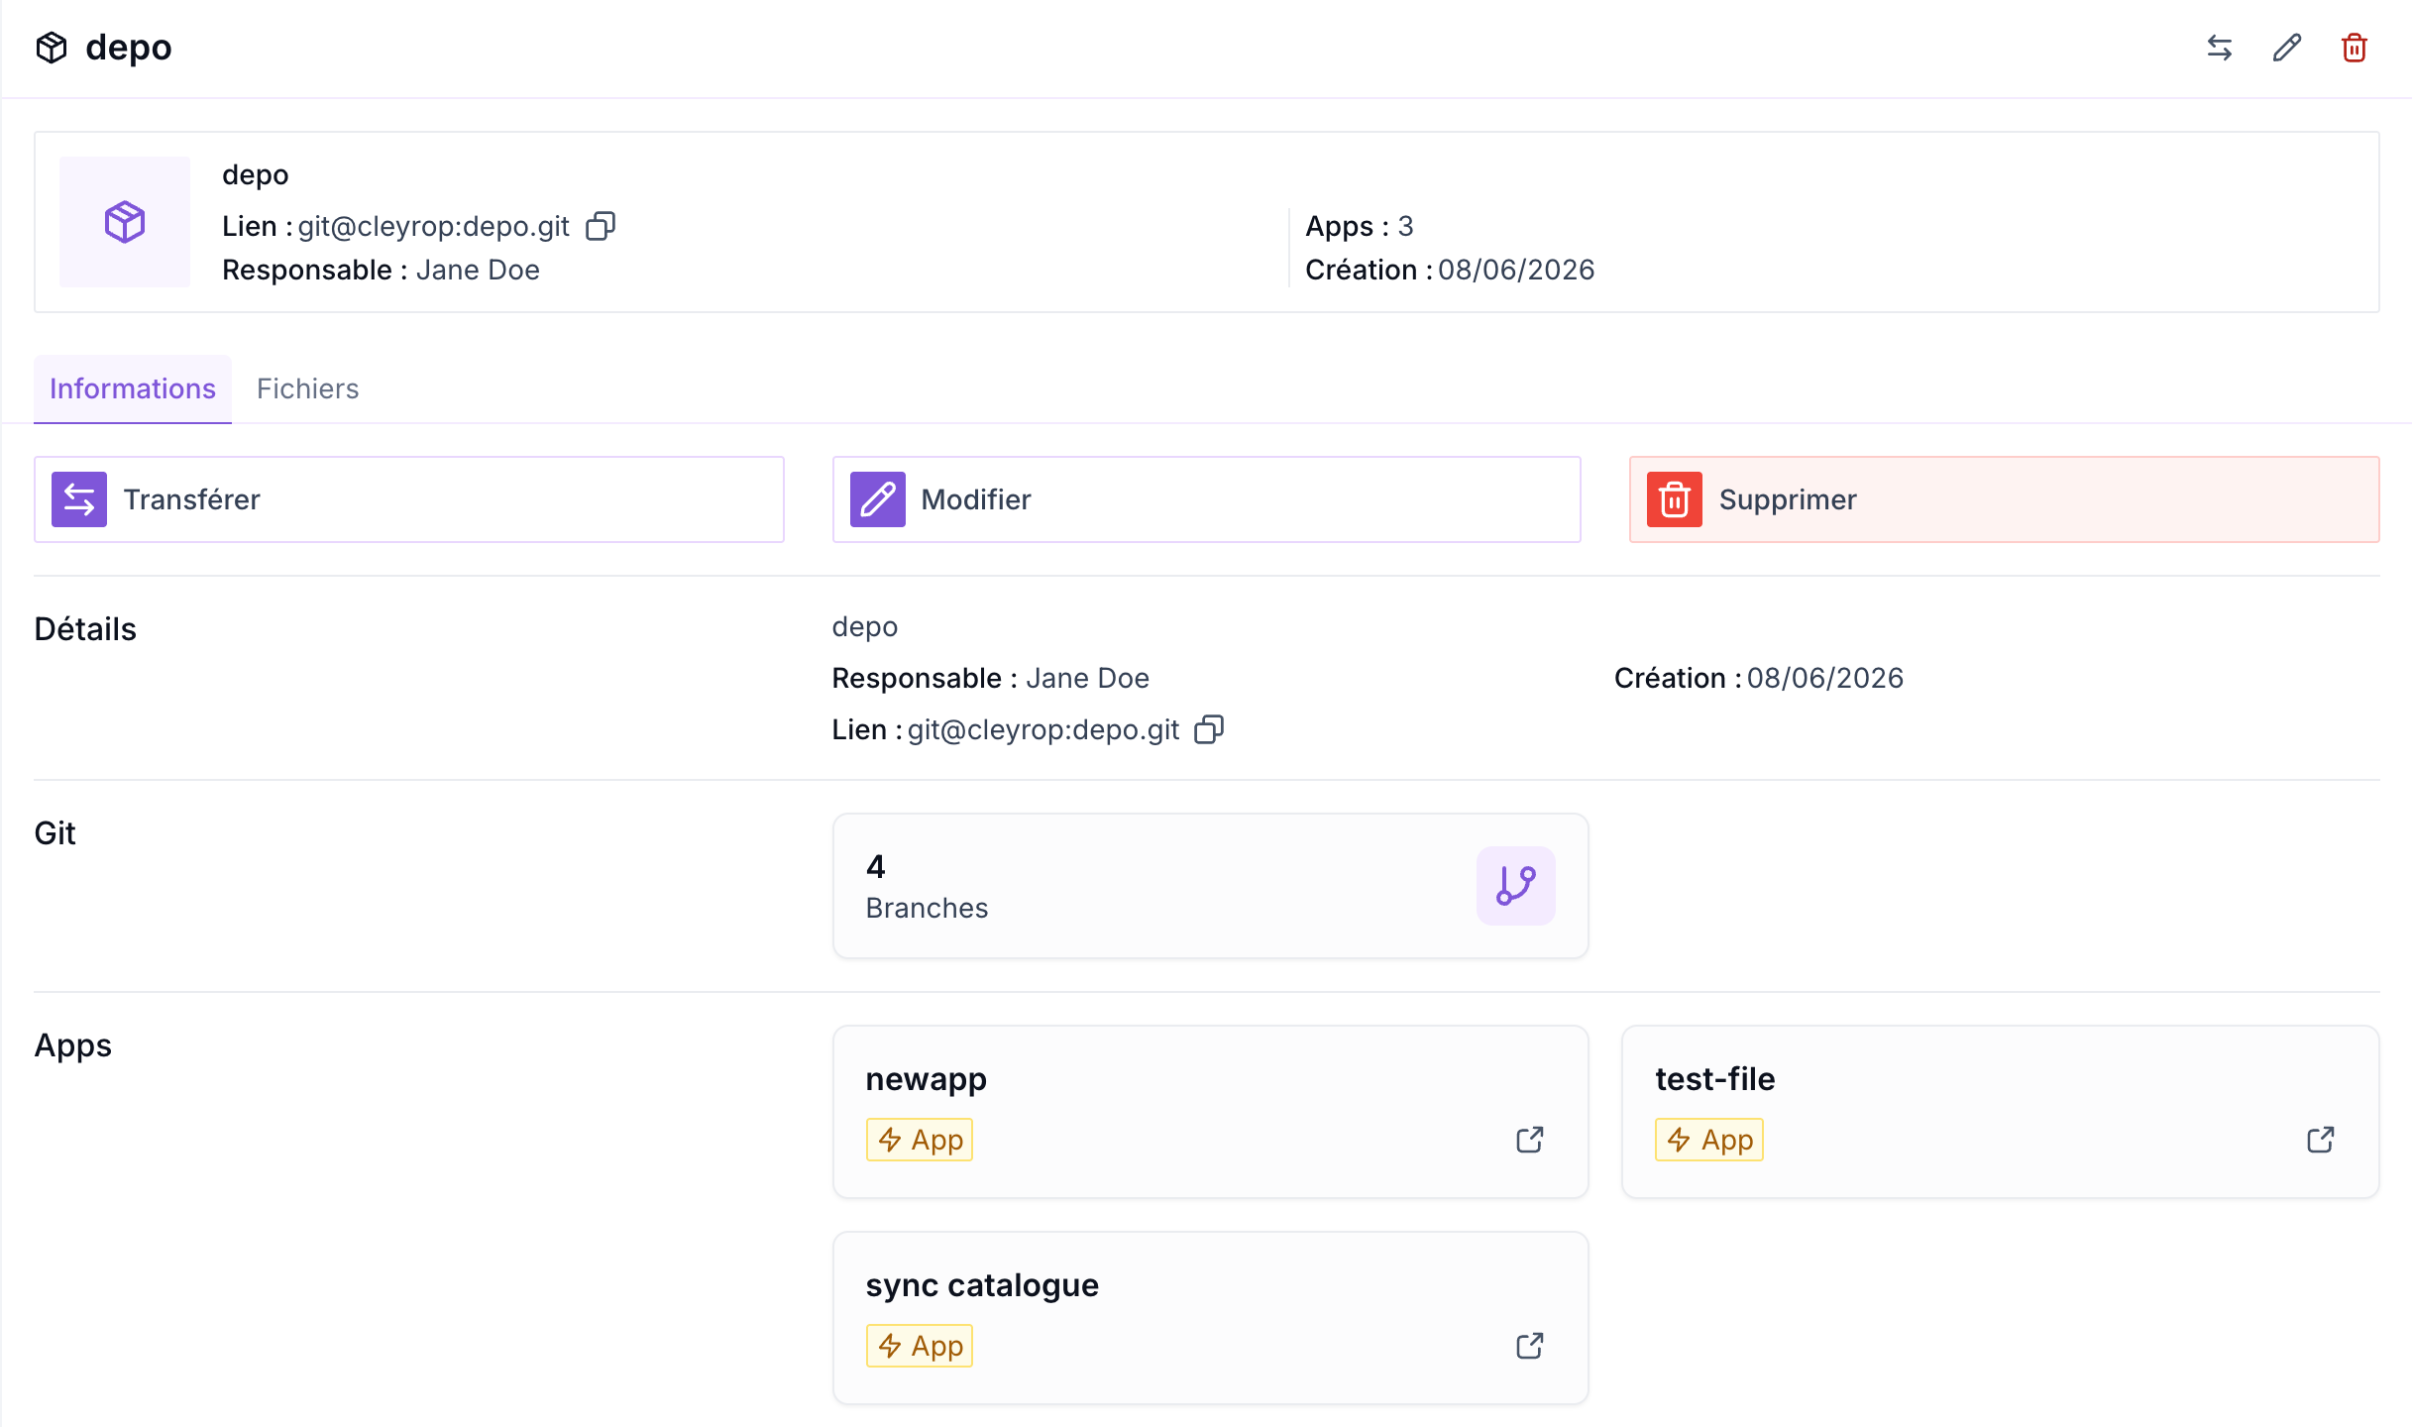Click the App badge under newapp
Image resolution: width=2412 pixels, height=1427 pixels.
pyautogui.click(x=920, y=1140)
